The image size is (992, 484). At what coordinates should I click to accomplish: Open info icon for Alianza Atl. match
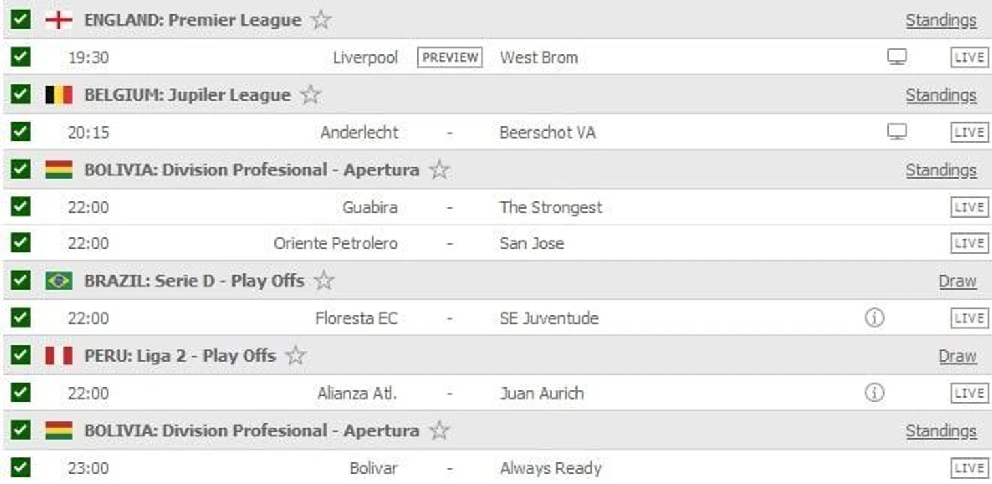[x=874, y=392]
